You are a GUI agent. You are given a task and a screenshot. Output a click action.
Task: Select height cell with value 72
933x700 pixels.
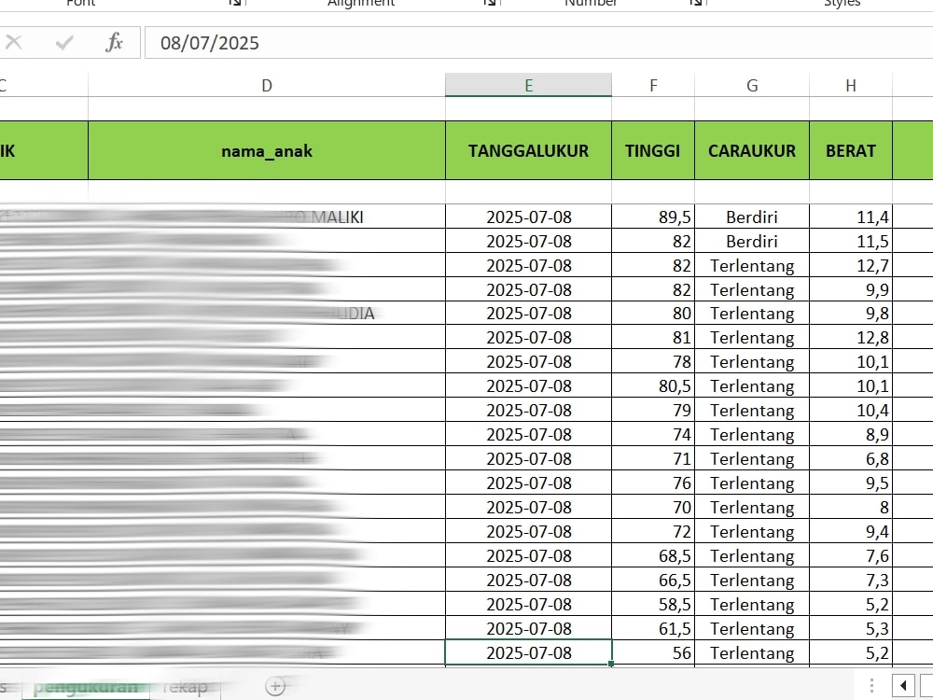pyautogui.click(x=653, y=531)
